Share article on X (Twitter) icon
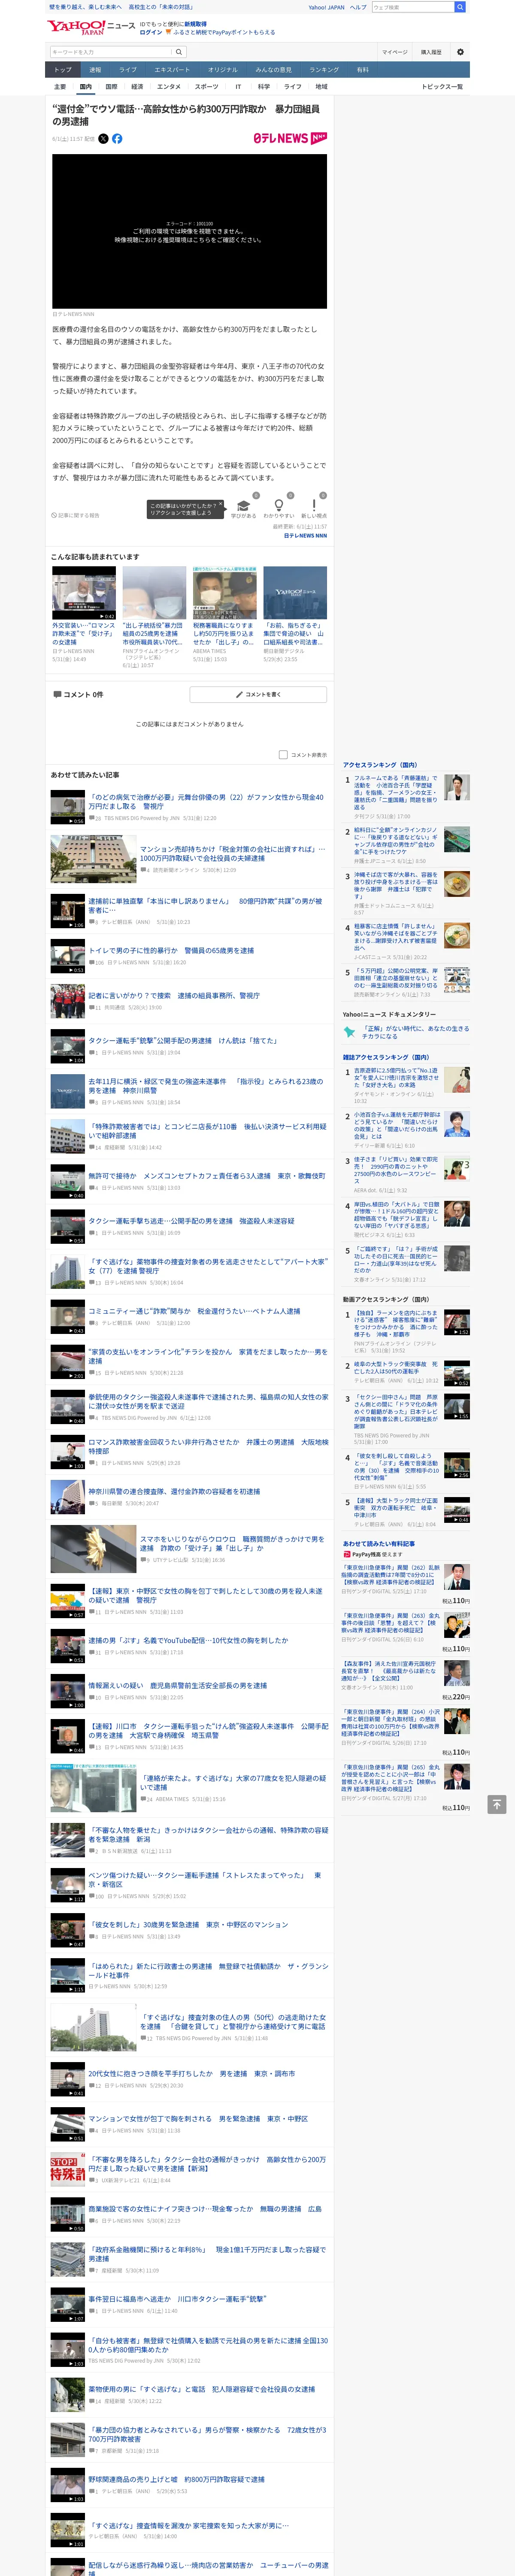Image resolution: width=515 pixels, height=2576 pixels. coord(103,139)
